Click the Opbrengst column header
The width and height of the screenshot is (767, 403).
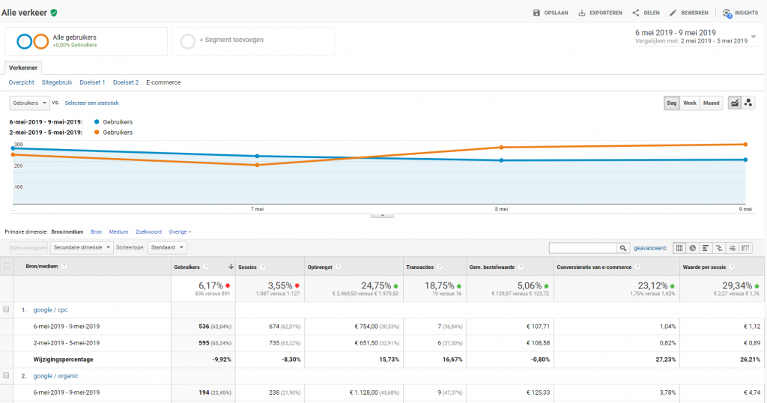pos(320,267)
